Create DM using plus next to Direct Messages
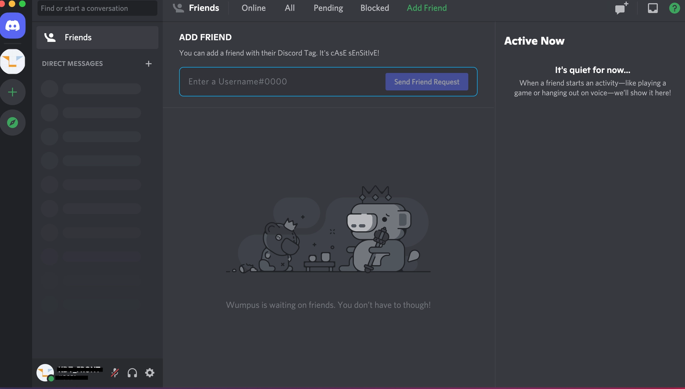685x389 pixels. [149, 64]
